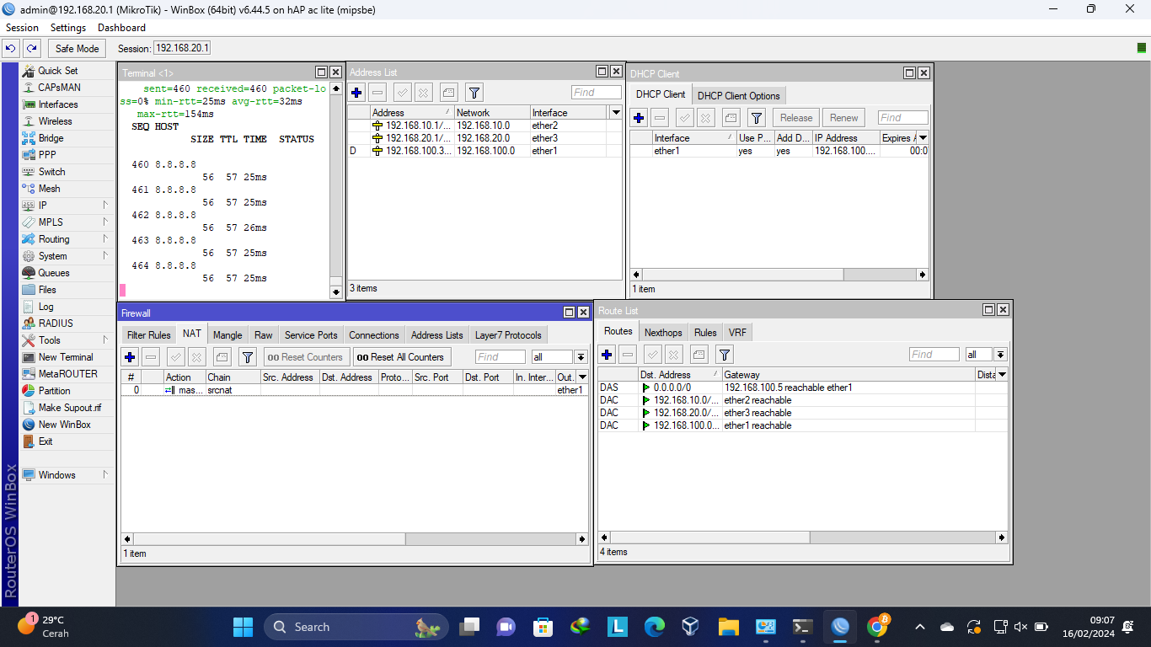This screenshot has height=647, width=1151.
Task: Click the Redo arrow in toolbar
Action: [32, 49]
